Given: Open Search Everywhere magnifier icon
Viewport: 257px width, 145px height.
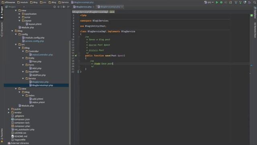Looking at the screenshot, I should click(x=255, y=2).
